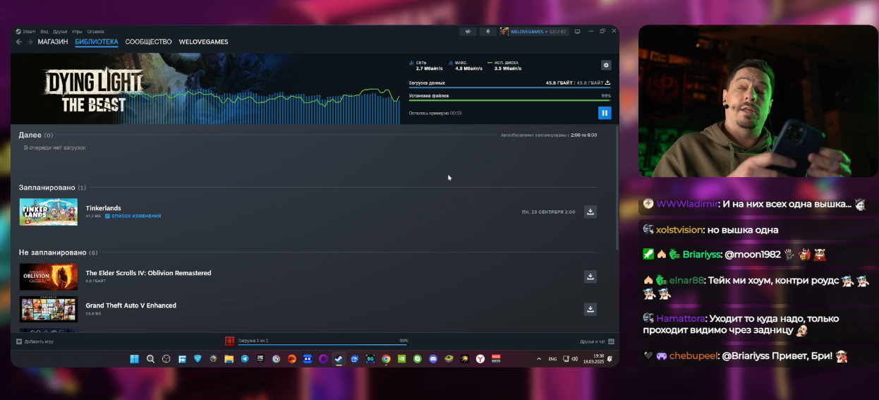
Task: Open the Друзья menu
Action: point(60,32)
